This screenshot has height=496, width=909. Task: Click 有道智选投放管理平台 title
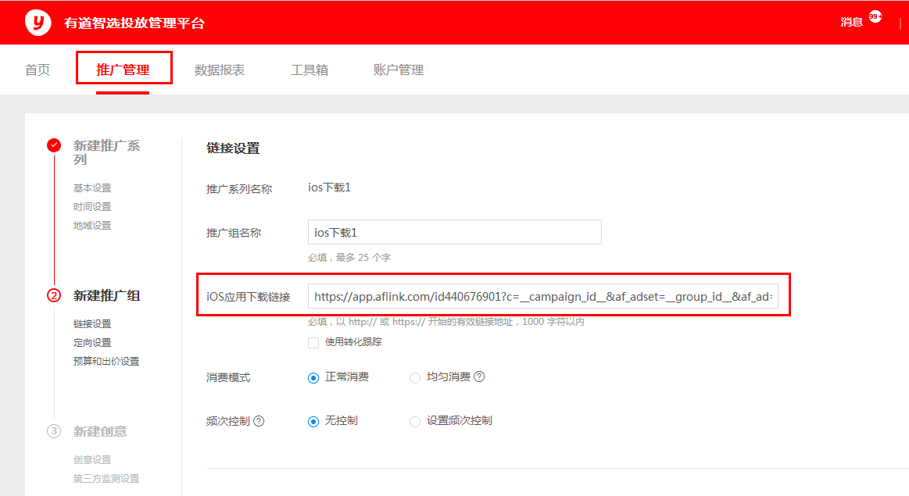(134, 23)
